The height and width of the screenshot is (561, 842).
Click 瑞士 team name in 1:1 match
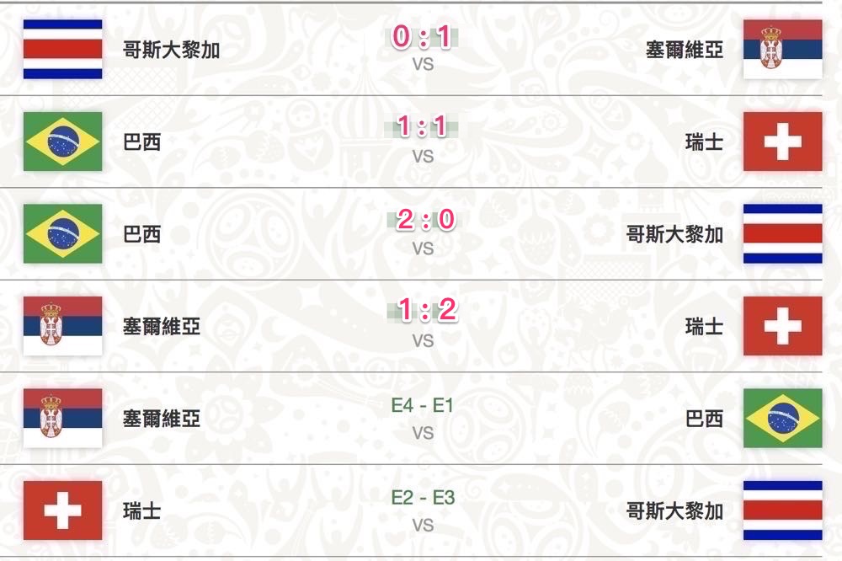click(x=704, y=142)
